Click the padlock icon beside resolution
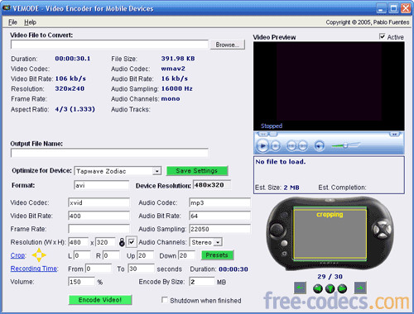This screenshot has height=314, width=414. pos(122,242)
